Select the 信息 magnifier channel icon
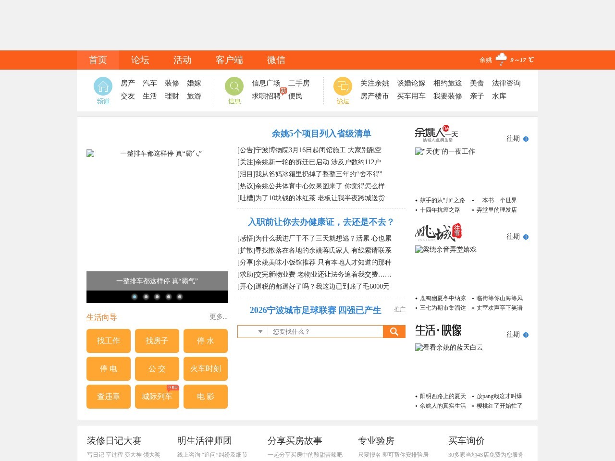 (x=234, y=86)
